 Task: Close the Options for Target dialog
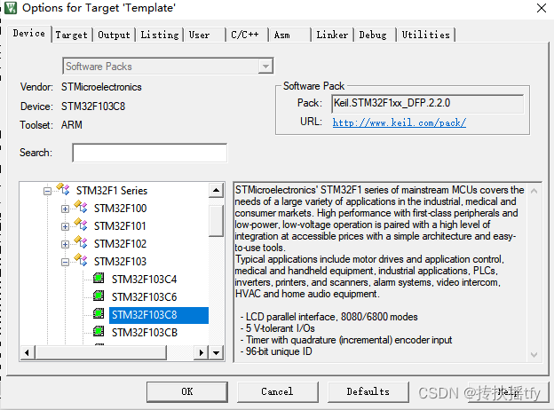[x=542, y=8]
